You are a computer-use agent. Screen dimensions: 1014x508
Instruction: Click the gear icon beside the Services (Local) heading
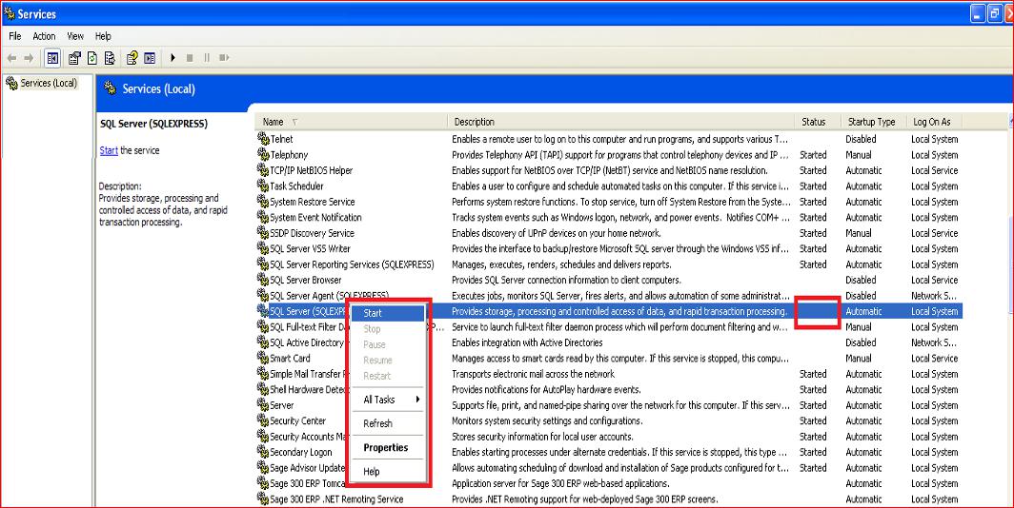tap(110, 88)
